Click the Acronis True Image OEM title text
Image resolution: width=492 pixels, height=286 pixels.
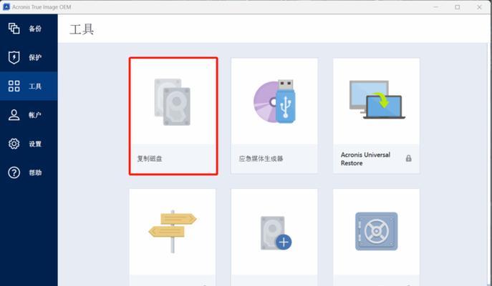(x=42, y=7)
